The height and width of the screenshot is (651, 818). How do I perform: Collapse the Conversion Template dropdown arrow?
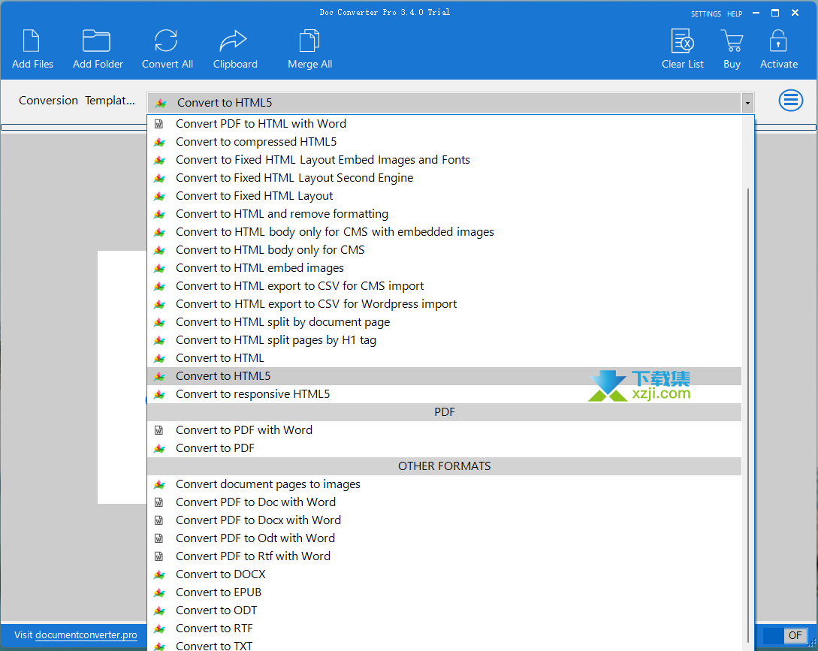747,103
